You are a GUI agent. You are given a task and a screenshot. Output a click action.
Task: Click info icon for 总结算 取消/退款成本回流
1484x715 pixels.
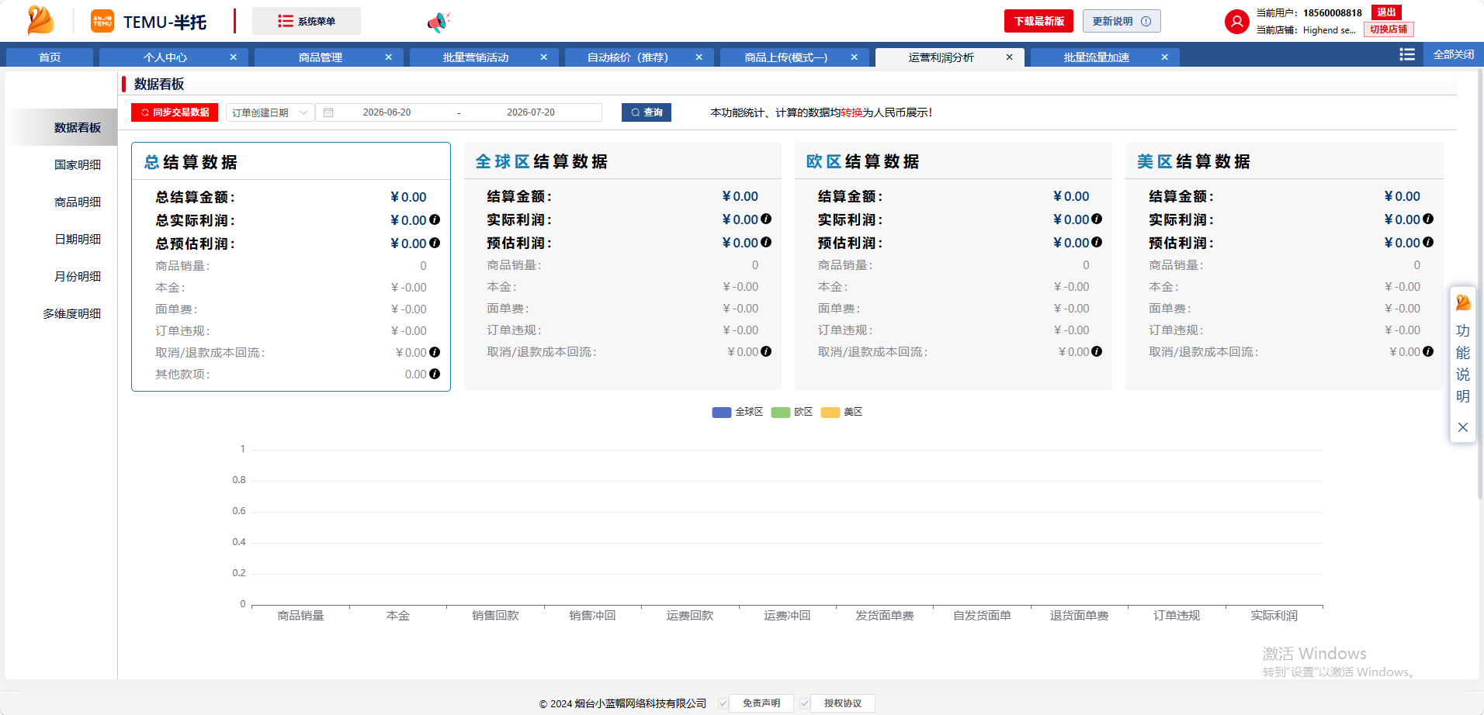coord(435,352)
